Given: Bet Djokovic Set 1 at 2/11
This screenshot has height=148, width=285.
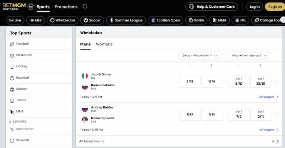Looking at the screenshot, I should coord(261,114).
